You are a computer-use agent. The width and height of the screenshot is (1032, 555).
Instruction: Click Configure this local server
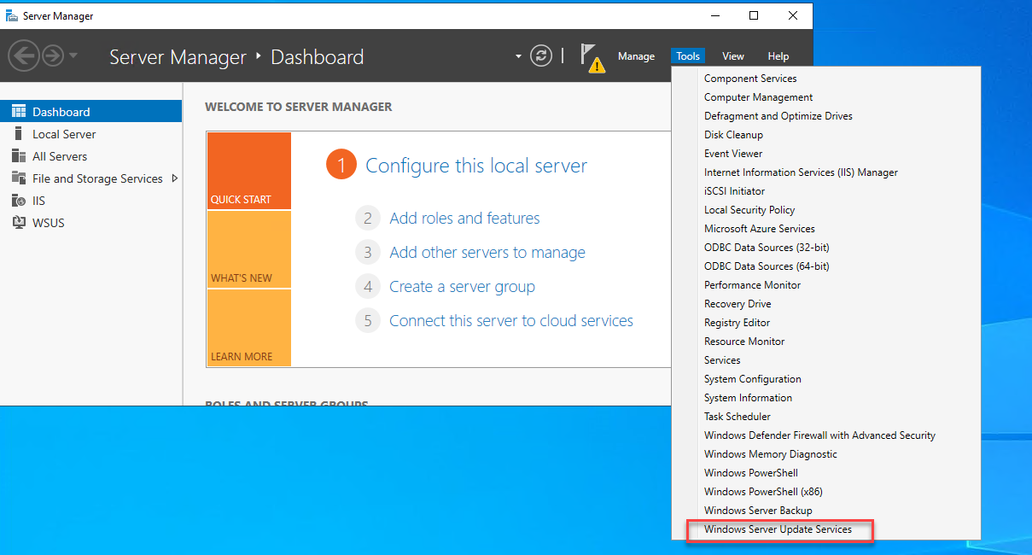(x=476, y=166)
